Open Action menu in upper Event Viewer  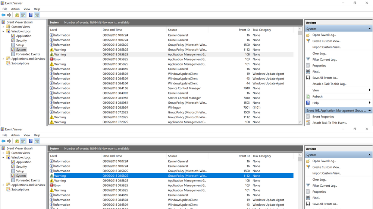coord(15,9)
